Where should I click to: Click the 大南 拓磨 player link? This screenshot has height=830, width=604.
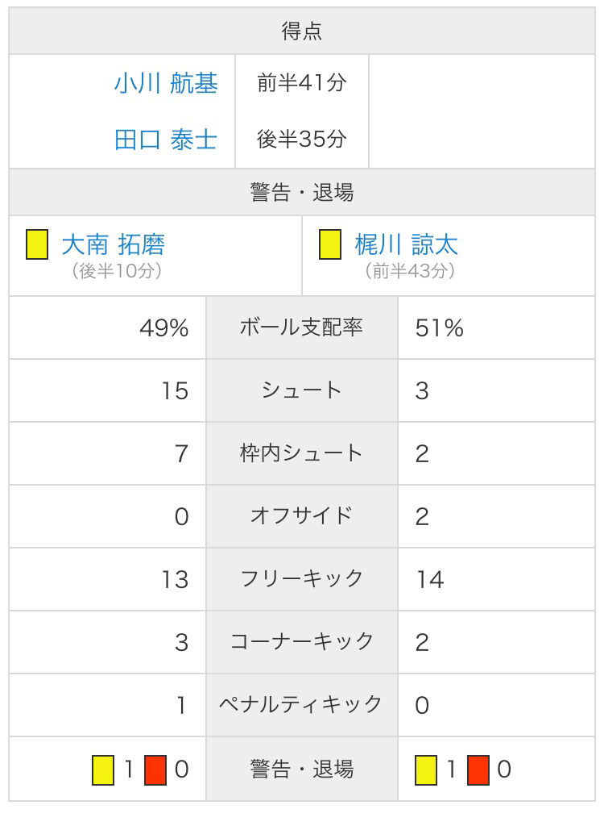coord(113,244)
